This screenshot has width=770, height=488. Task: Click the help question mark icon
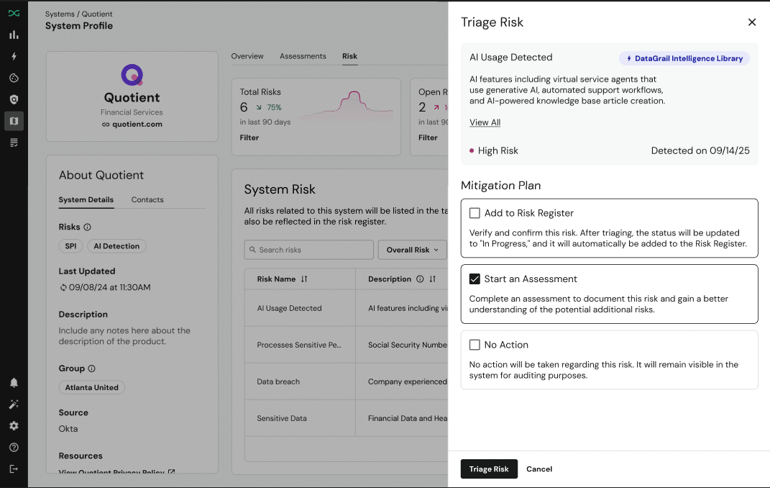click(14, 448)
